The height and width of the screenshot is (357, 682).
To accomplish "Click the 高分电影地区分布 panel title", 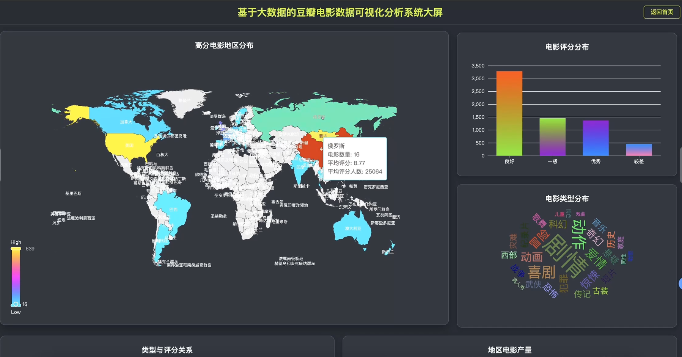I will pos(224,45).
